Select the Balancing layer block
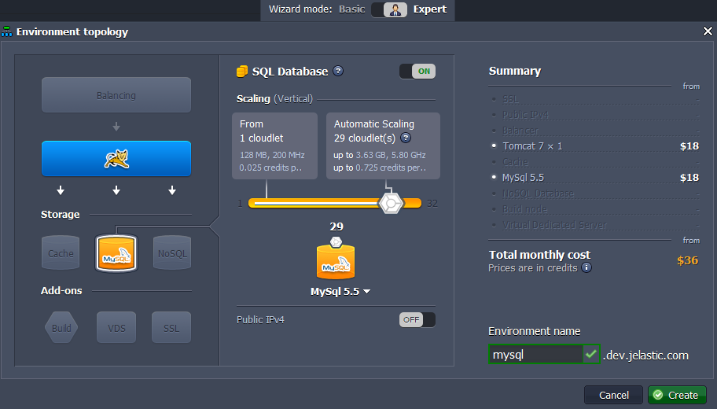 (x=116, y=95)
